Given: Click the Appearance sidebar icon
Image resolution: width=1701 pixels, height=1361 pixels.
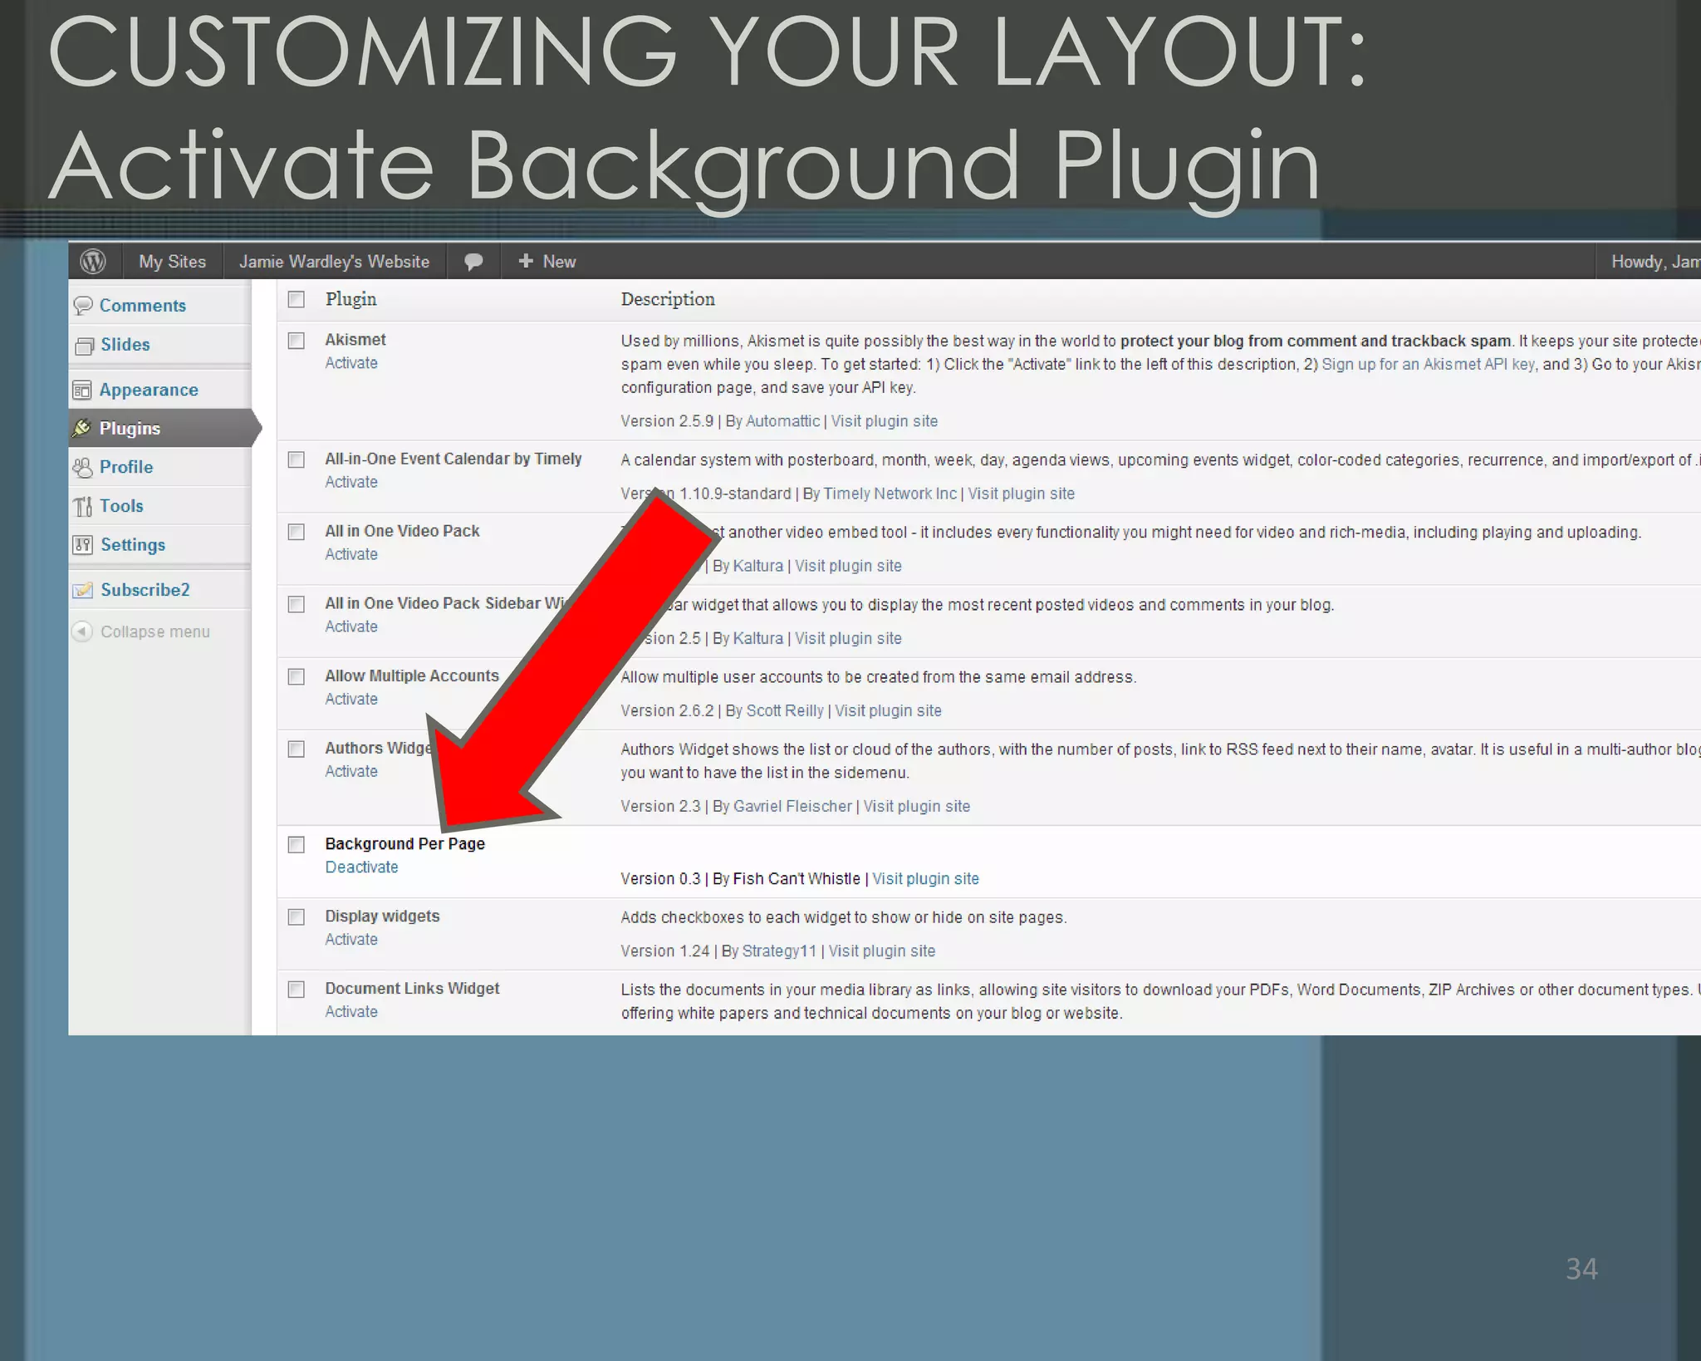Looking at the screenshot, I should pos(82,390).
